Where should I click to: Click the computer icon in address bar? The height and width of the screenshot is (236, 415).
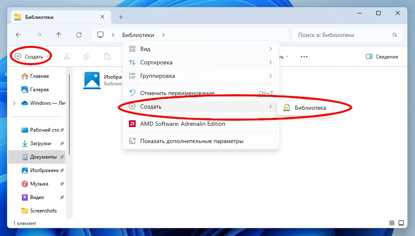tap(100, 35)
